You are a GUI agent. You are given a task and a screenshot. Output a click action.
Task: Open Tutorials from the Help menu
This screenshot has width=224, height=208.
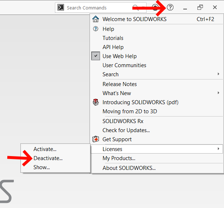113,38
